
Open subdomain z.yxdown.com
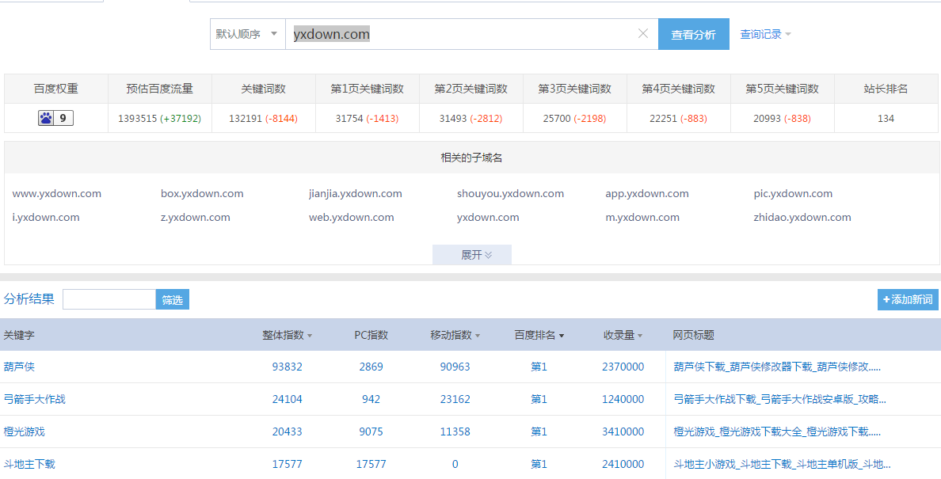pos(196,217)
